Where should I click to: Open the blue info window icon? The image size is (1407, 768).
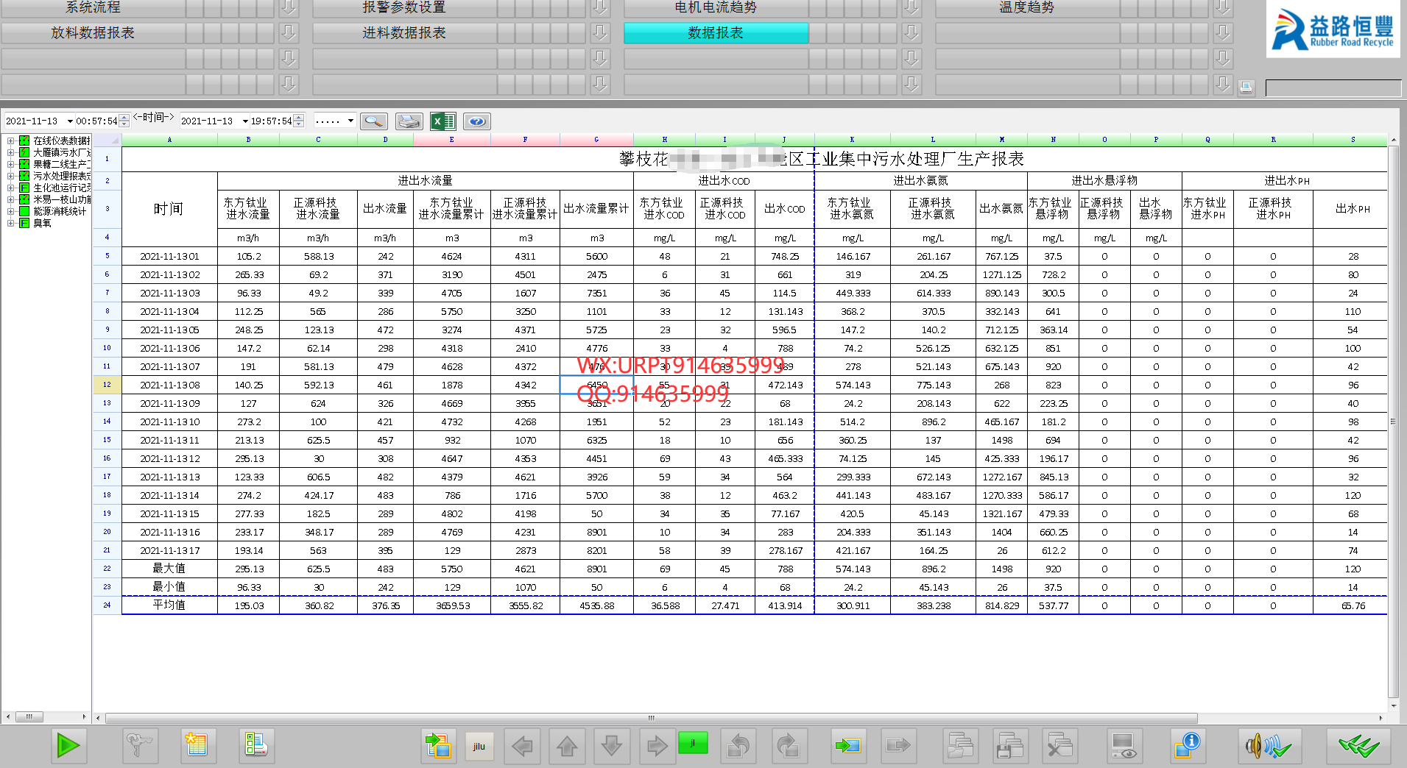pyautogui.click(x=1187, y=747)
